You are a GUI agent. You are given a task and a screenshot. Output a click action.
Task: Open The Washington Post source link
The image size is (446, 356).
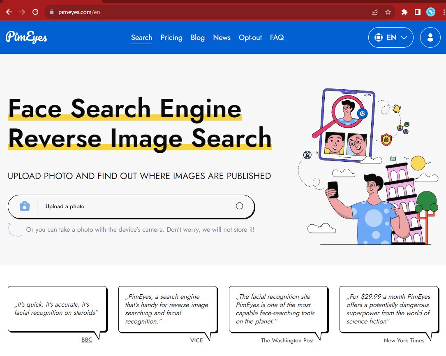pos(287,340)
